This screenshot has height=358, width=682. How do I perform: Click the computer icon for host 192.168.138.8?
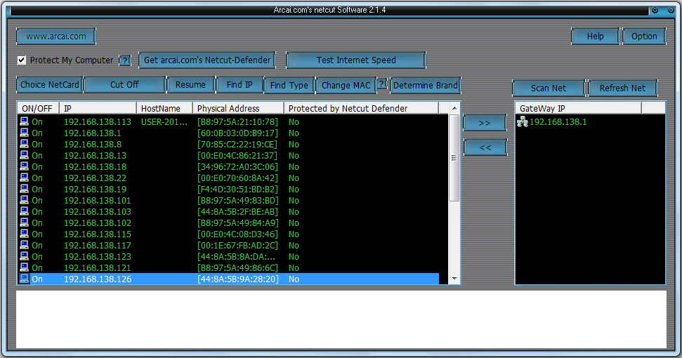pos(24,145)
